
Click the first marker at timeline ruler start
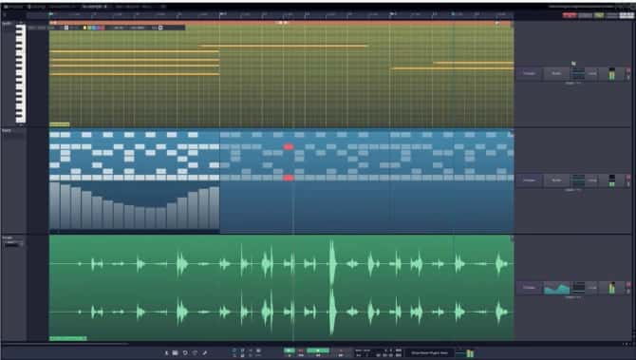pos(51,14)
